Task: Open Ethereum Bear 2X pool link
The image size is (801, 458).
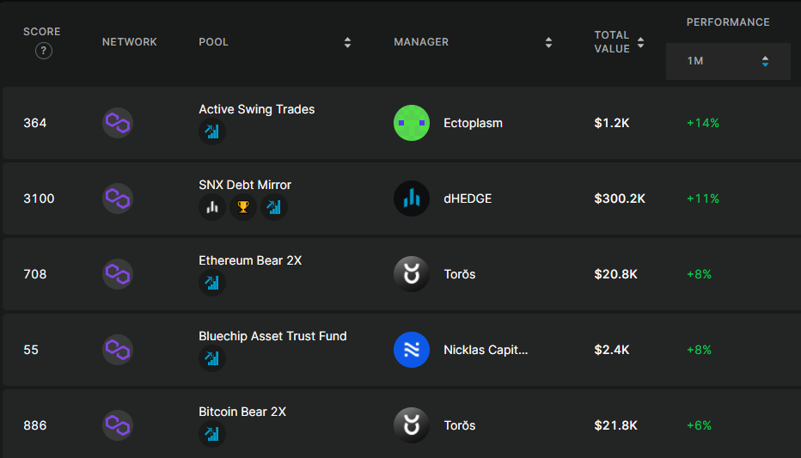Action: [x=250, y=260]
